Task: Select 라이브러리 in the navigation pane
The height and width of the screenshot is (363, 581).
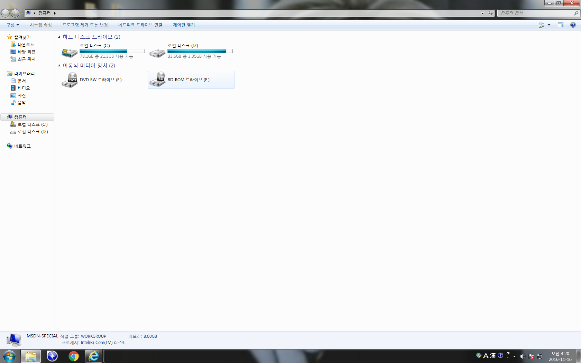Action: tap(25, 74)
